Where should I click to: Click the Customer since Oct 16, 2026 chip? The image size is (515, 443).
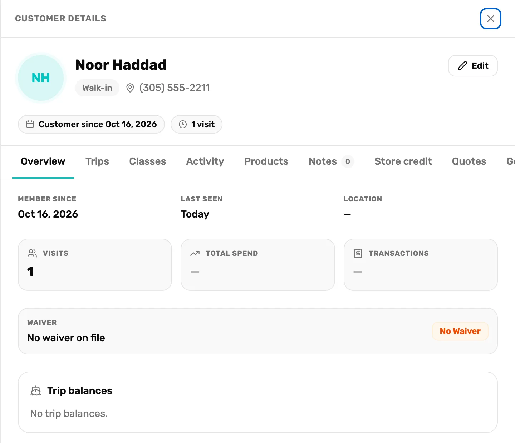point(91,124)
